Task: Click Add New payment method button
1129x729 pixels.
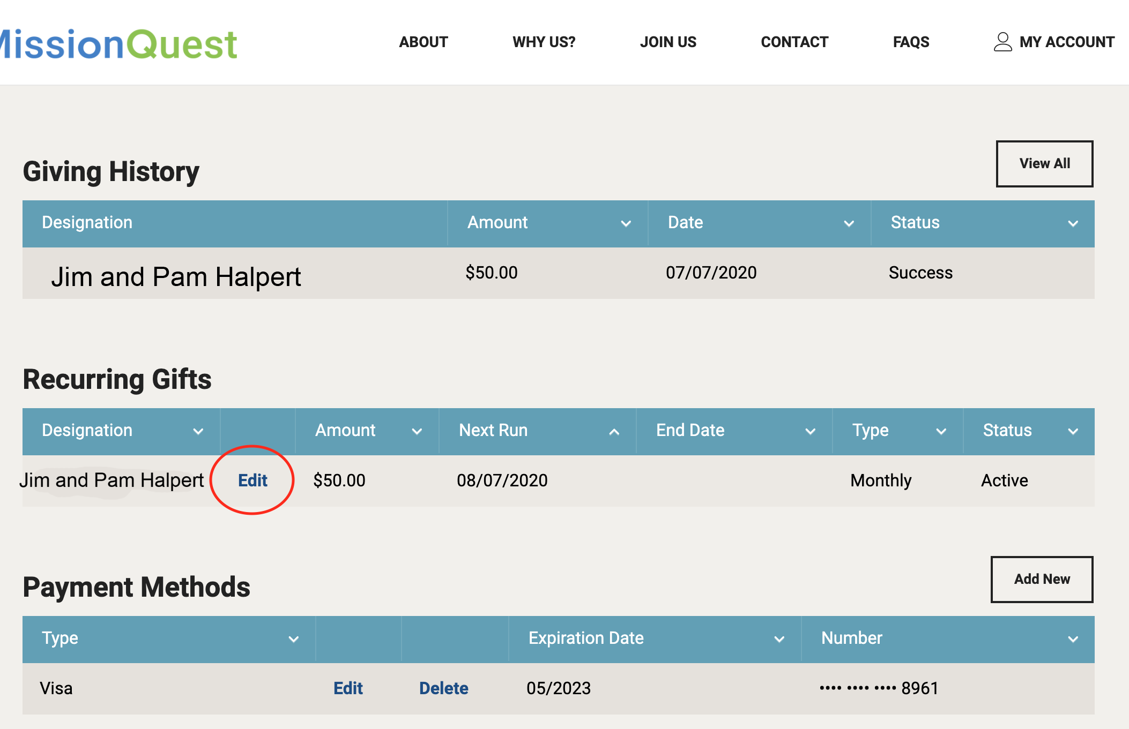Action: tap(1042, 579)
